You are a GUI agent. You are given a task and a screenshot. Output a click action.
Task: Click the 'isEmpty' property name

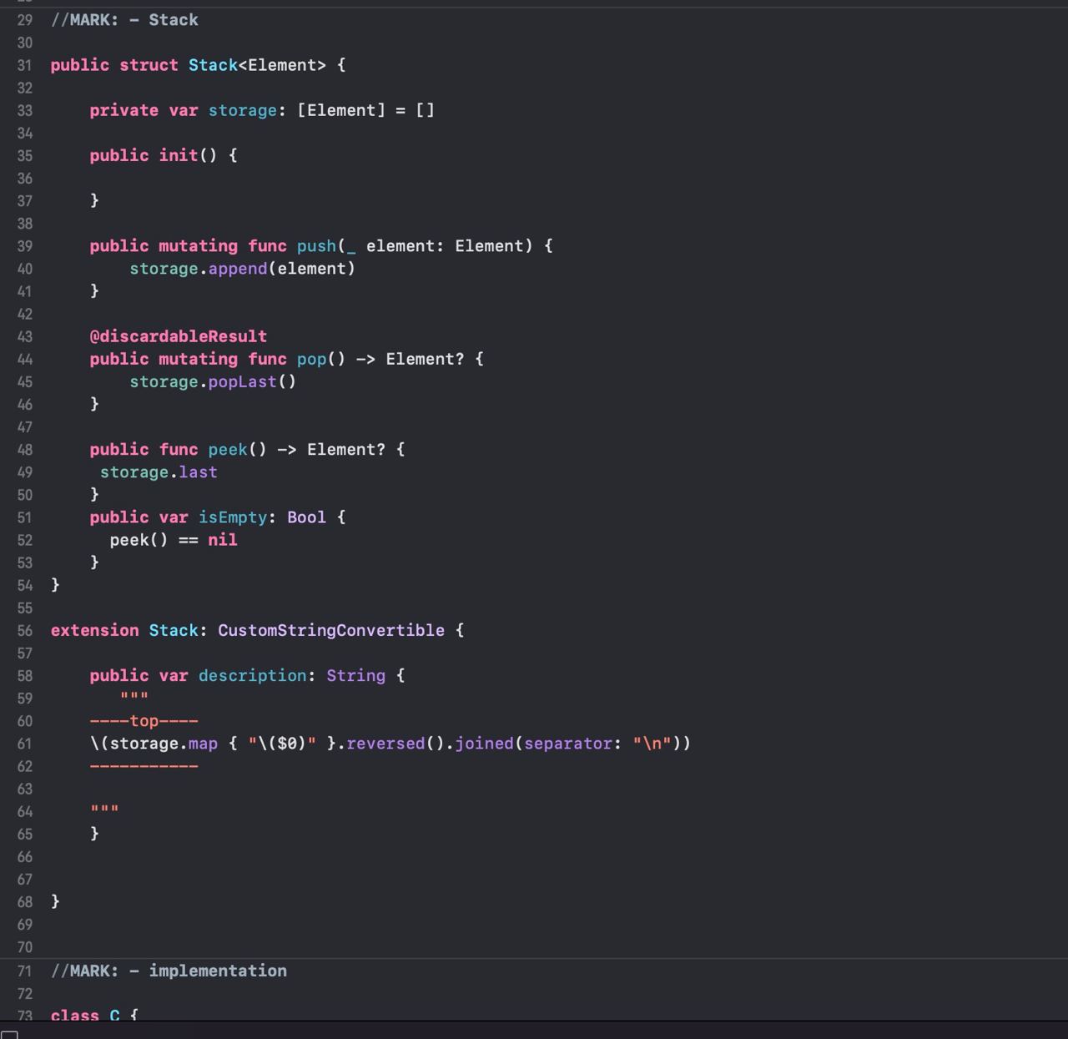click(233, 517)
